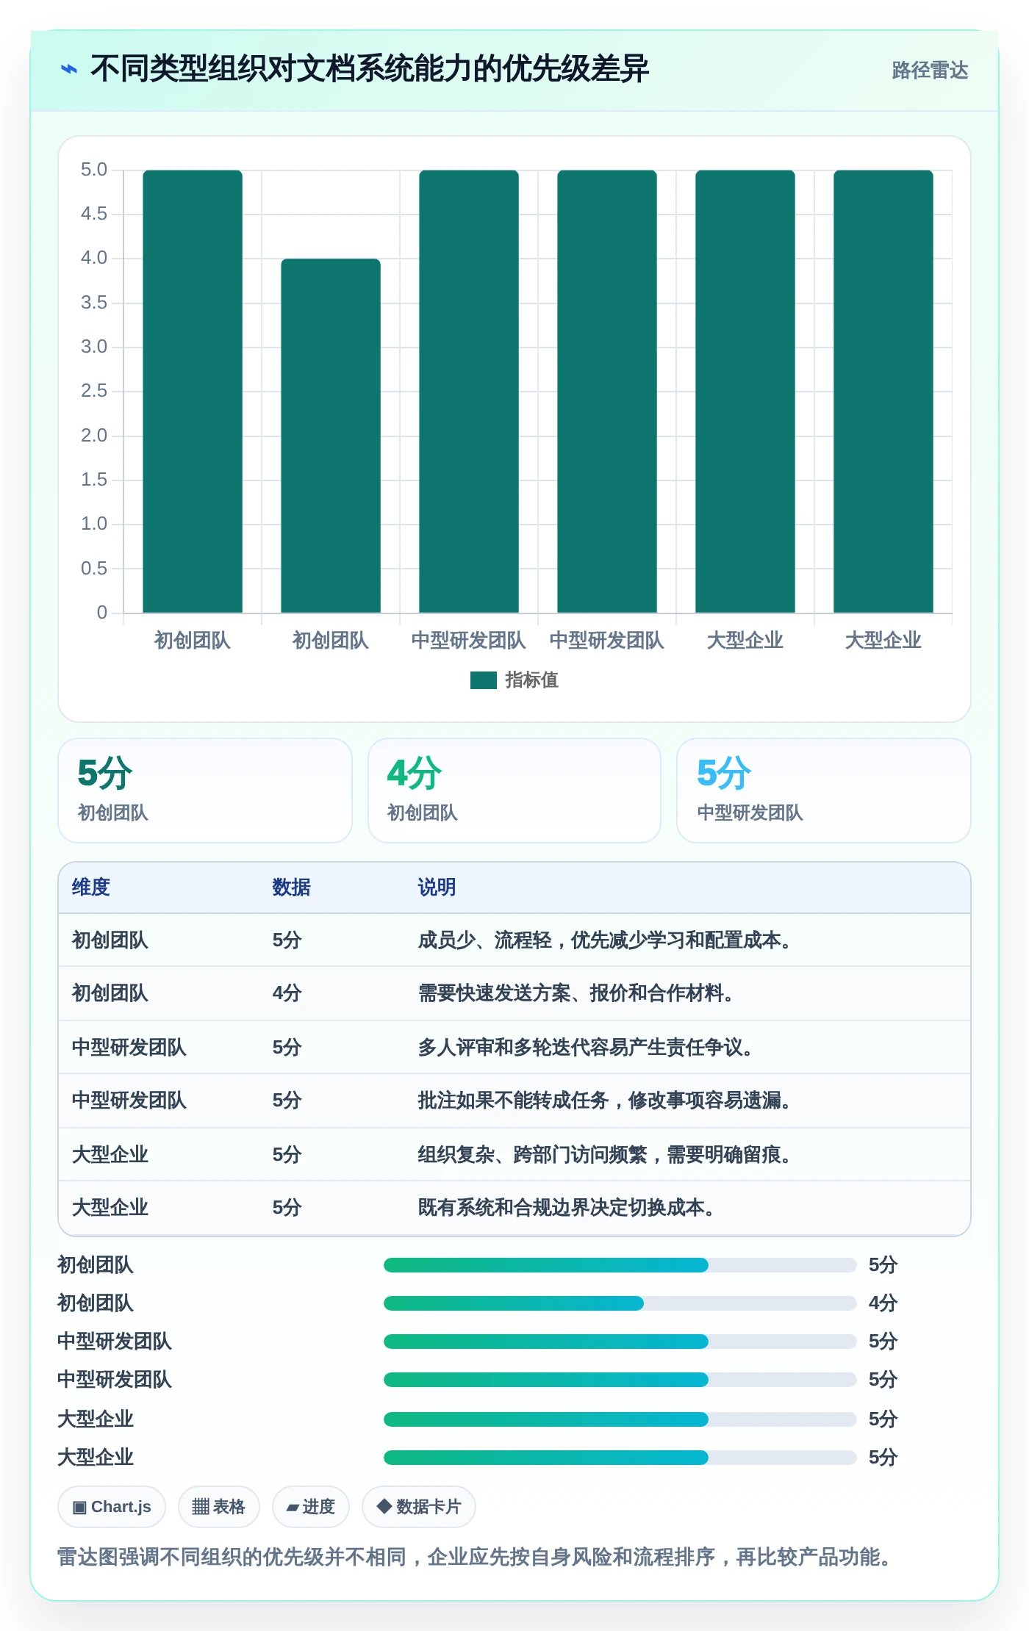Click the 1.0 y-axis label

94,524
